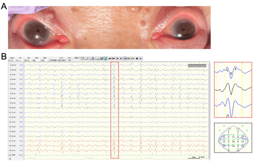
Task: Select channel 3 F3-A1 label
Action: tap(14, 75)
